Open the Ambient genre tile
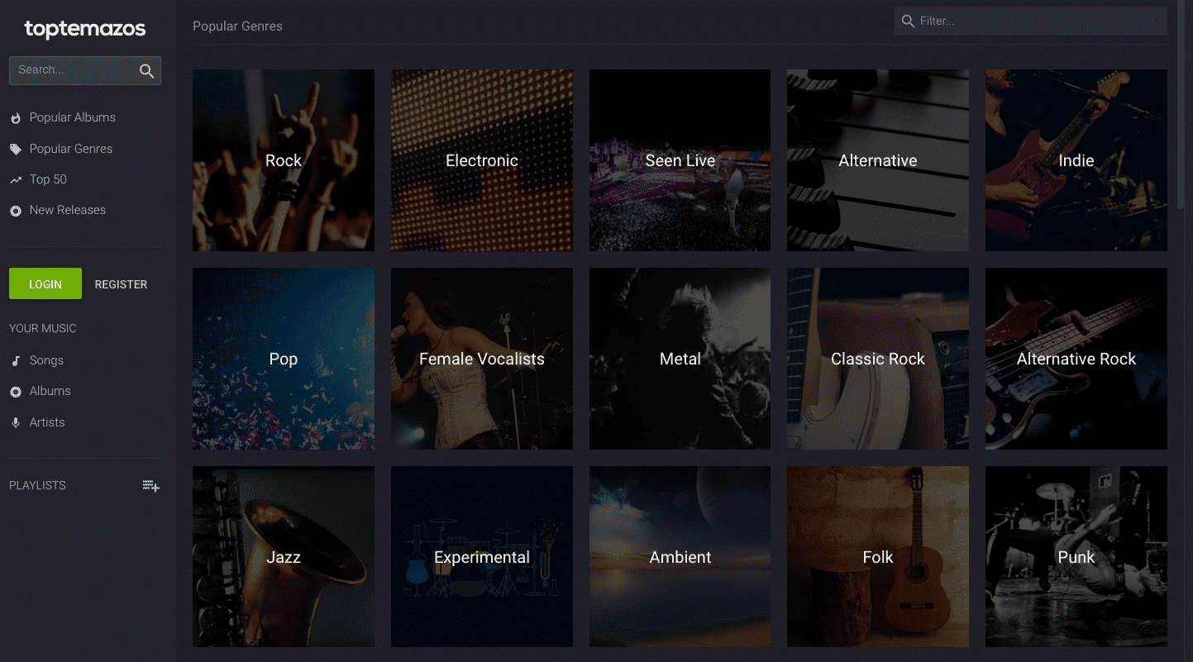This screenshot has height=662, width=1193. pyautogui.click(x=680, y=556)
